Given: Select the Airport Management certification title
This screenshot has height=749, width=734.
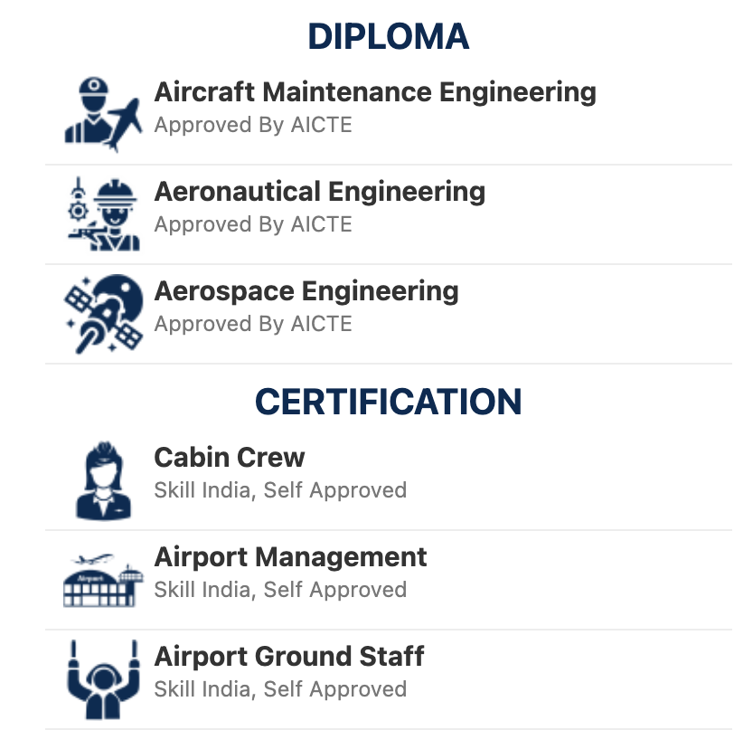Looking at the screenshot, I should coord(291,557).
